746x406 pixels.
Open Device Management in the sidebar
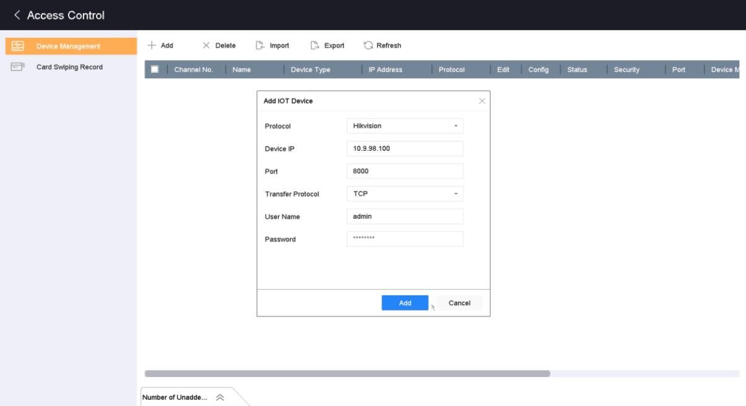[68, 46]
